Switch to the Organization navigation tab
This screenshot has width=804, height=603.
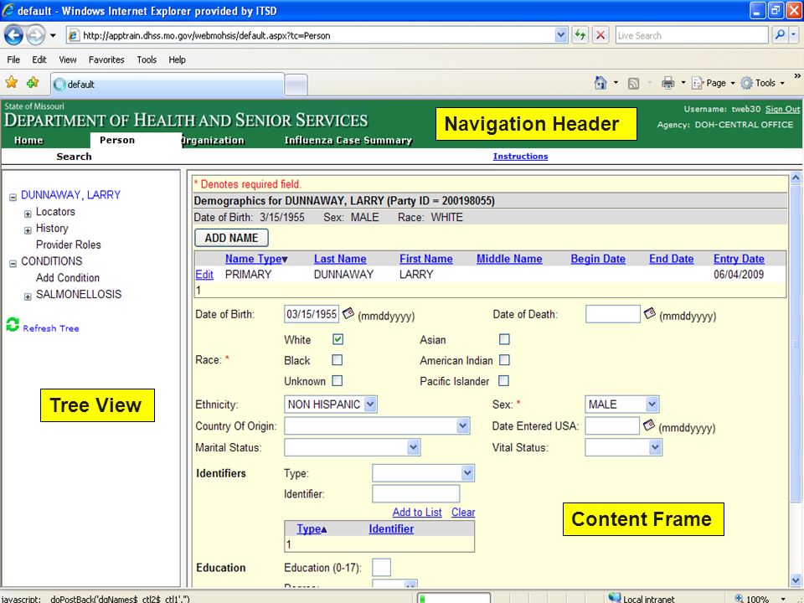pos(213,141)
